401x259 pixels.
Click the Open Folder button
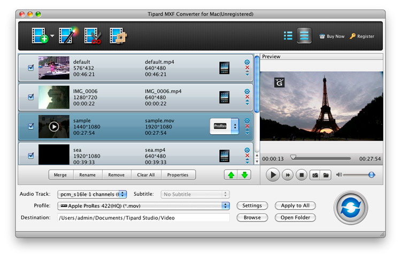click(295, 218)
